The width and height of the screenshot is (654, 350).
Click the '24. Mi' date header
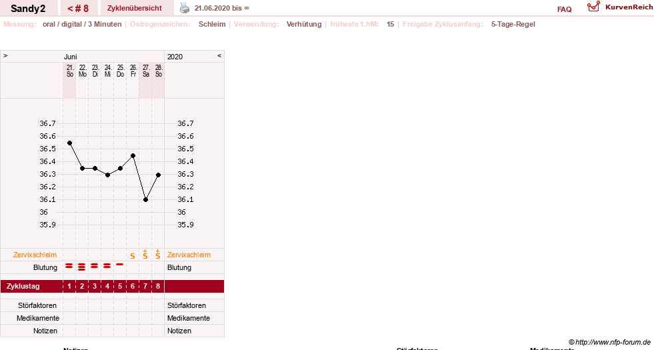coord(108,71)
